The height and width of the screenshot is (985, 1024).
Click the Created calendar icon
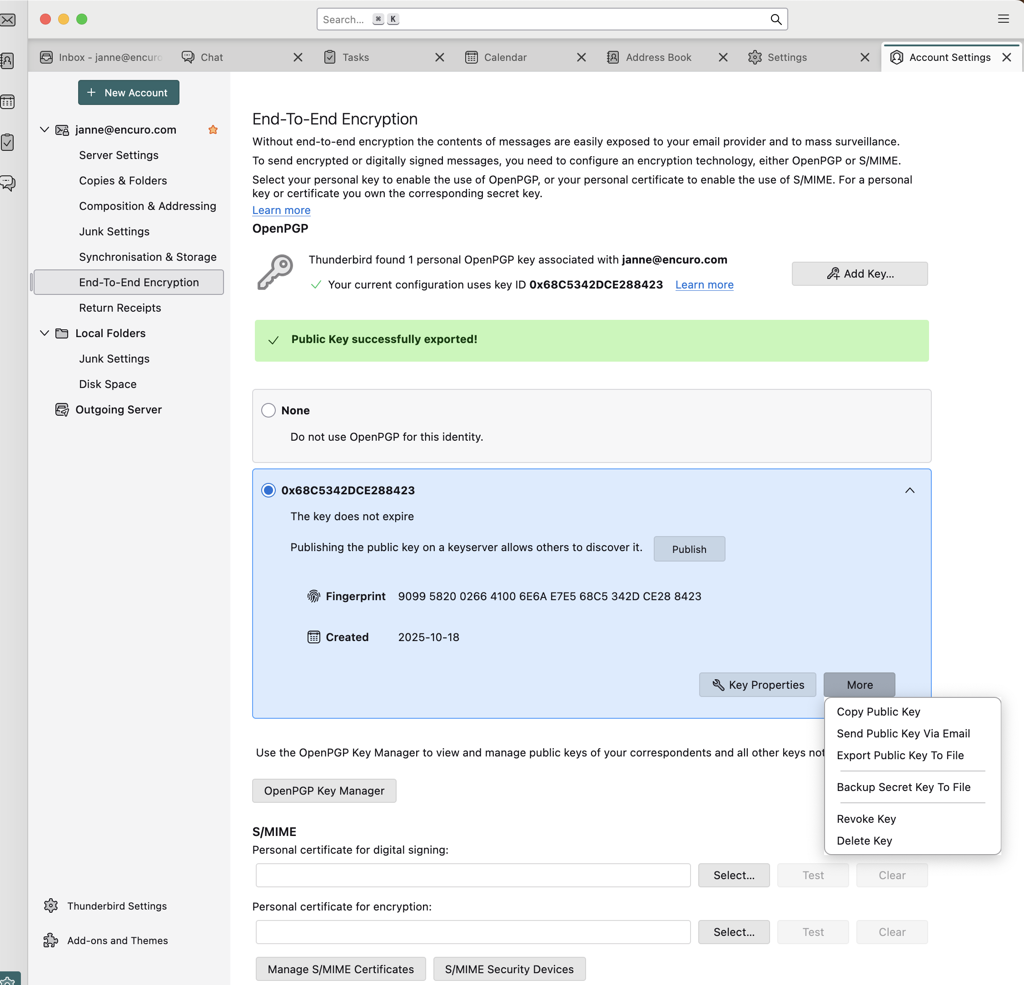[x=313, y=637]
